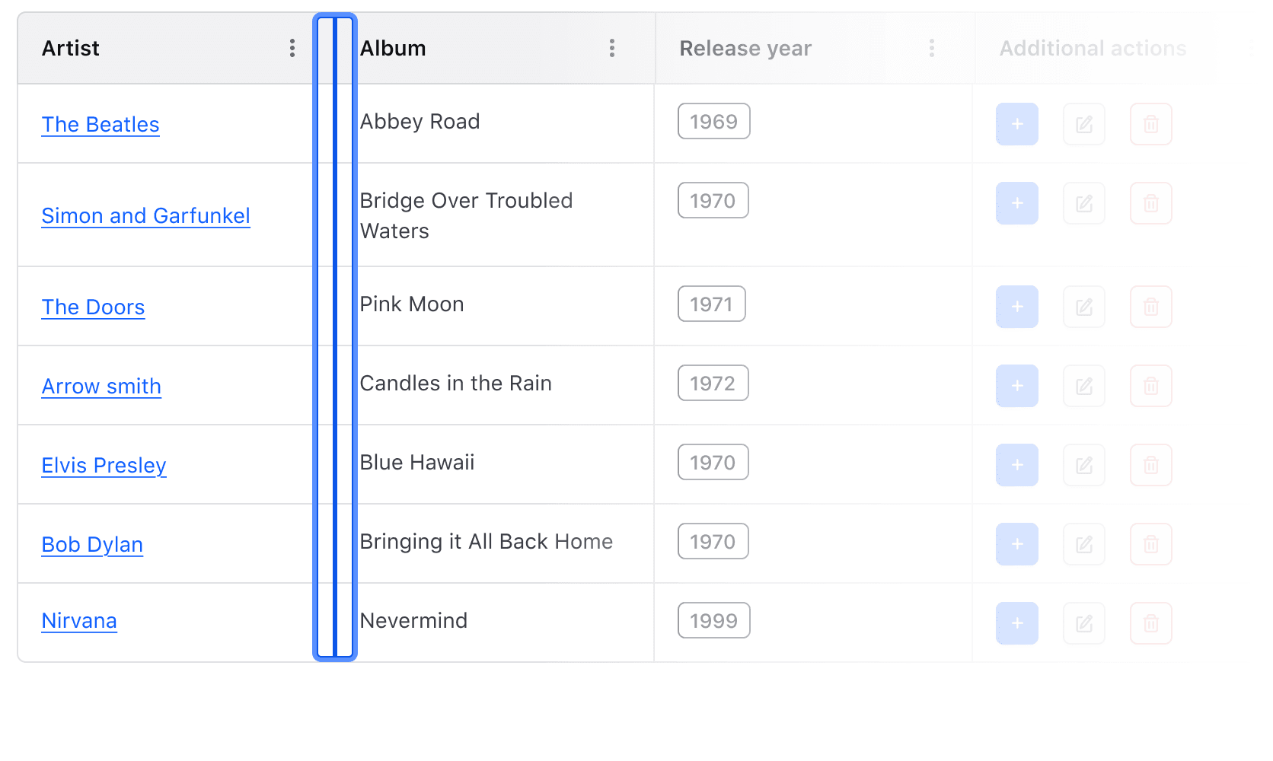Open the Album column kebab menu
This screenshot has width=1273, height=761.
pos(612,48)
